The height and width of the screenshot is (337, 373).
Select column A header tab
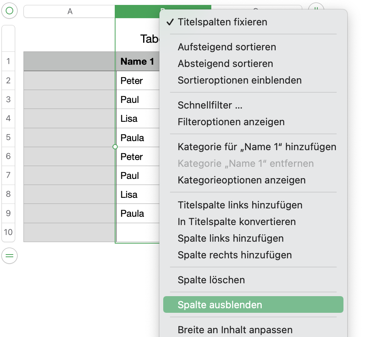[x=70, y=11]
